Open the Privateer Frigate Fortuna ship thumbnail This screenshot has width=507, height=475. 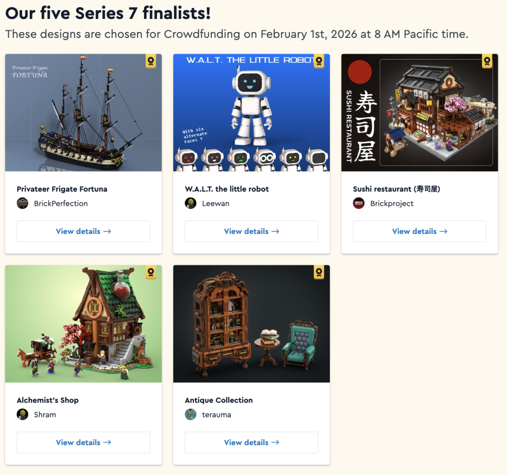(x=83, y=113)
